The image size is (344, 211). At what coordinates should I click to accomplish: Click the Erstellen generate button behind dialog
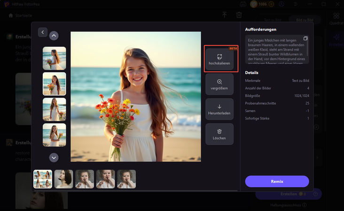(289, 194)
